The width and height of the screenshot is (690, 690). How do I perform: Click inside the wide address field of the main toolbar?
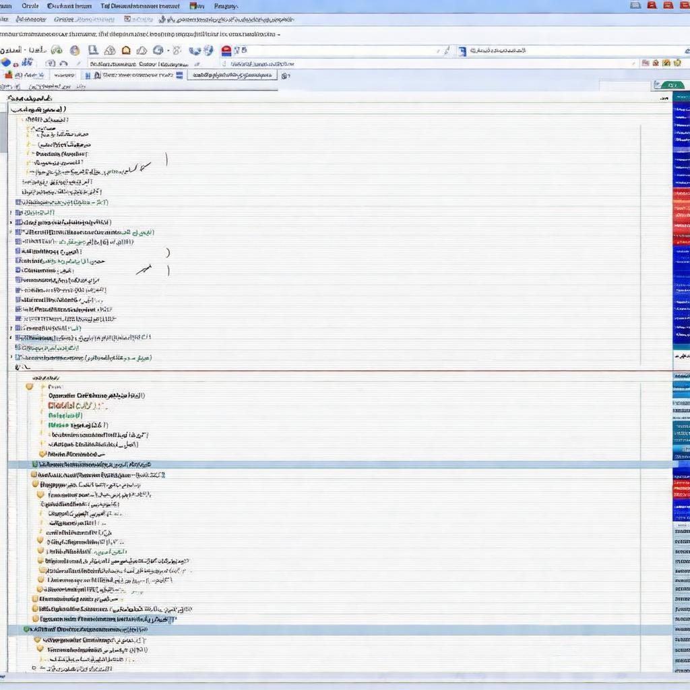pos(339,51)
